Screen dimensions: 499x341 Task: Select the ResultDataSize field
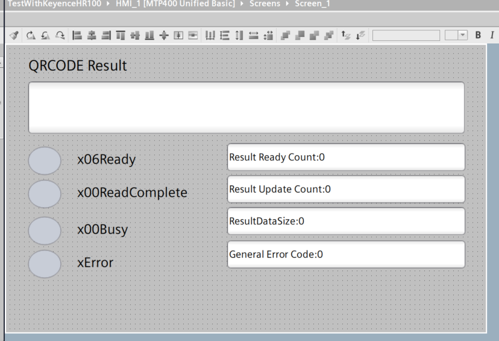347,221
